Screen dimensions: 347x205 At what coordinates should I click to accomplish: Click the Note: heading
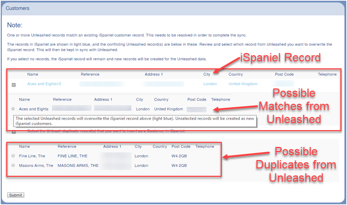pyautogui.click(x=15, y=25)
